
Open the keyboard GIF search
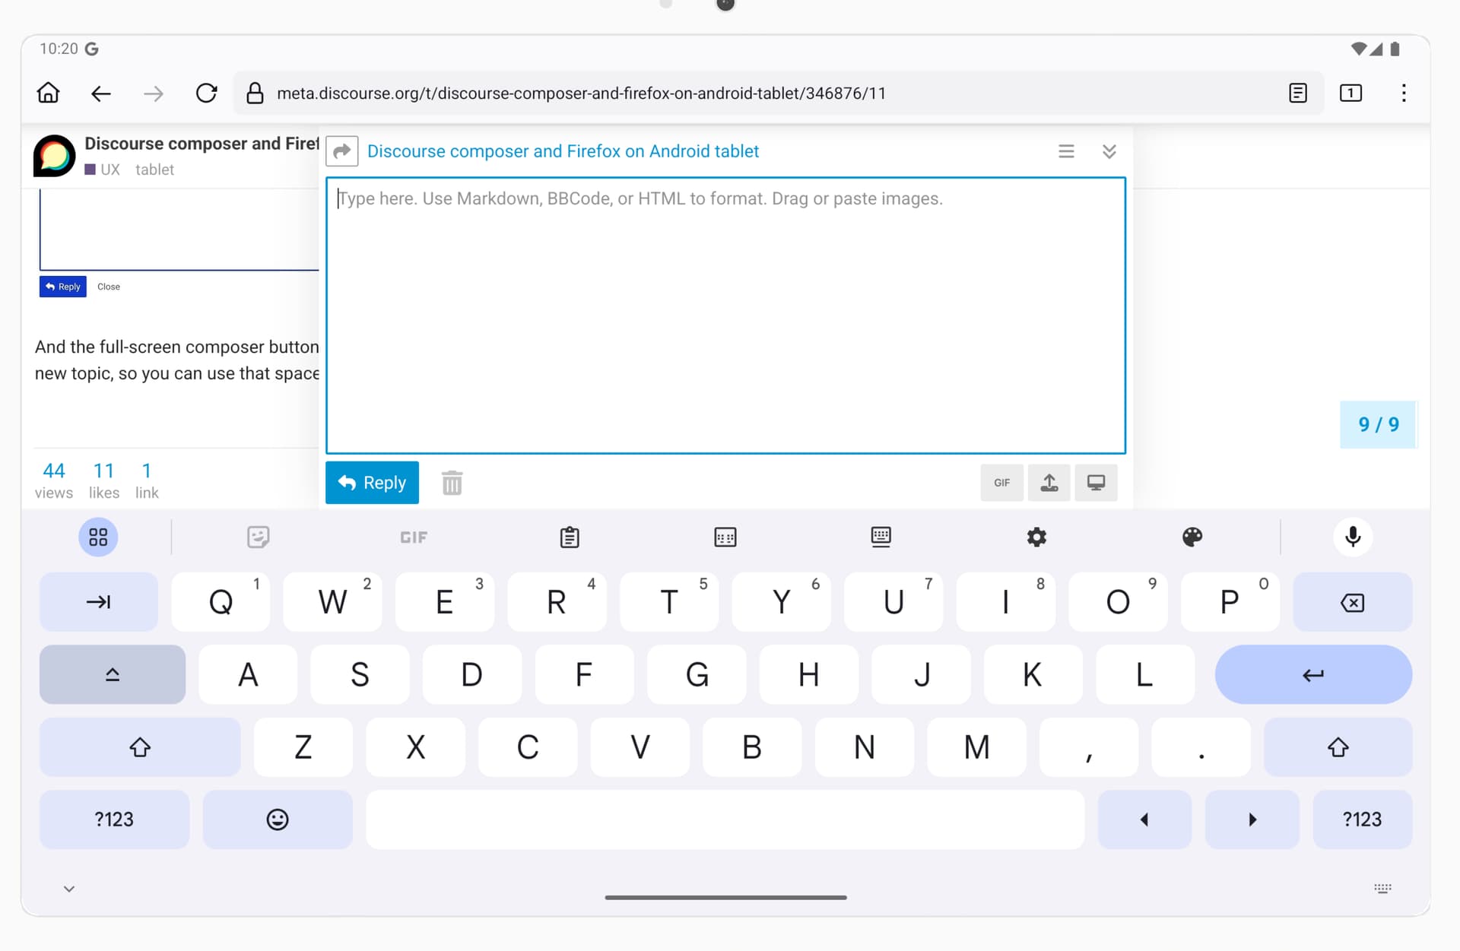pyautogui.click(x=414, y=537)
